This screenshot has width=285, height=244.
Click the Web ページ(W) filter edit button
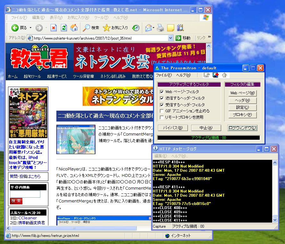[x=242, y=93]
